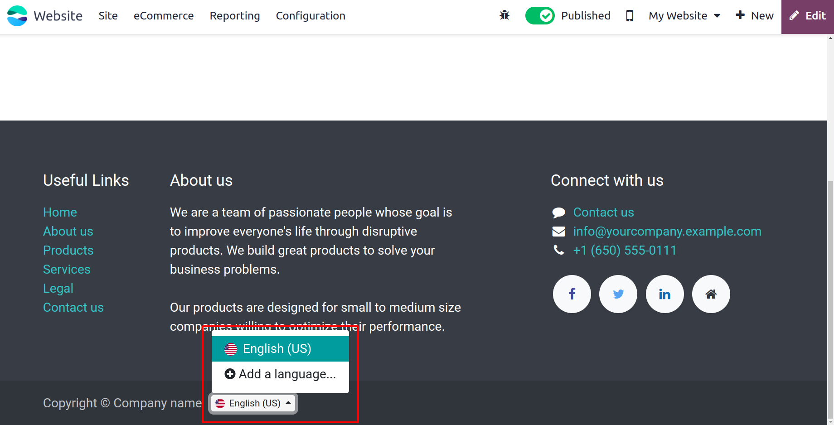The height and width of the screenshot is (425, 834).
Task: Click the round home icon button
Action: (711, 294)
